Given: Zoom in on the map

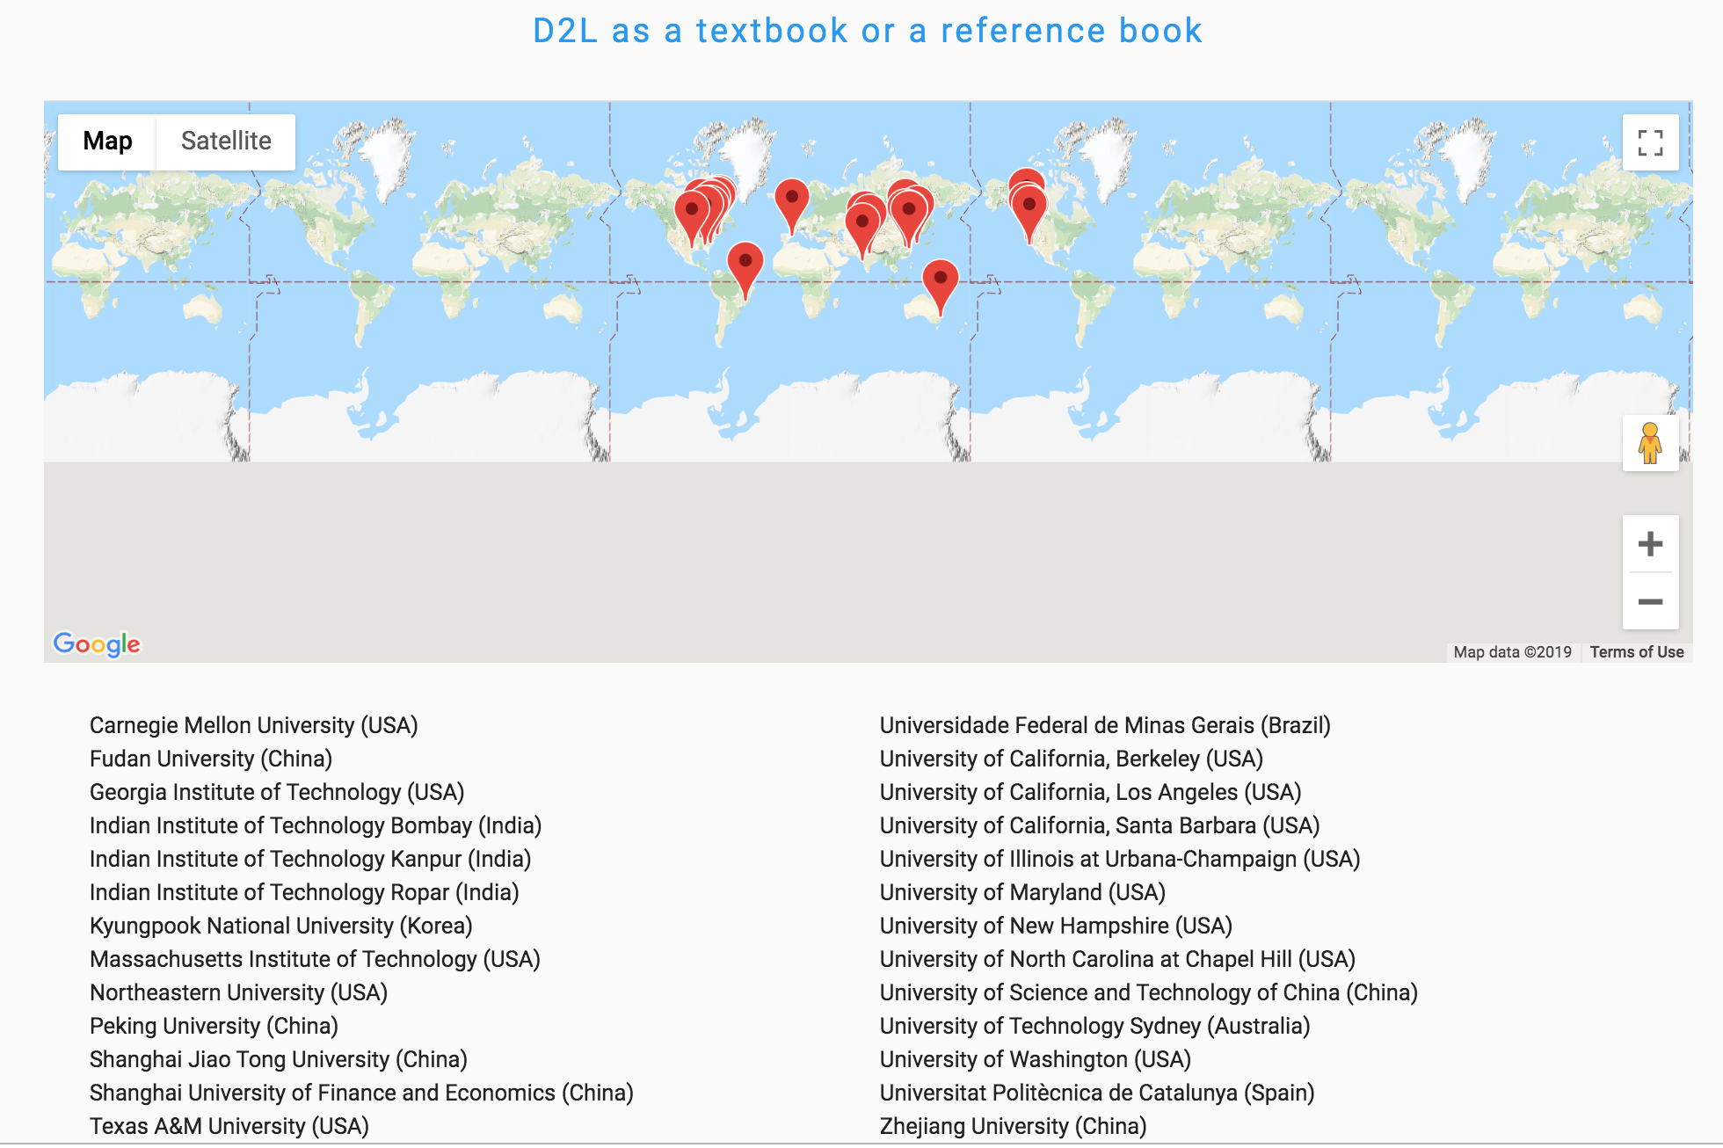Looking at the screenshot, I should pyautogui.click(x=1650, y=544).
